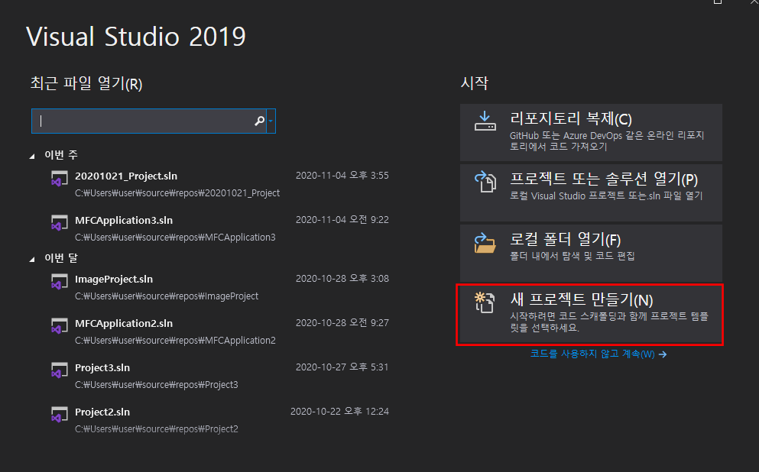The width and height of the screenshot is (759, 472).
Task: Click the MFCApplication2.sln solution icon
Action: click(59, 325)
